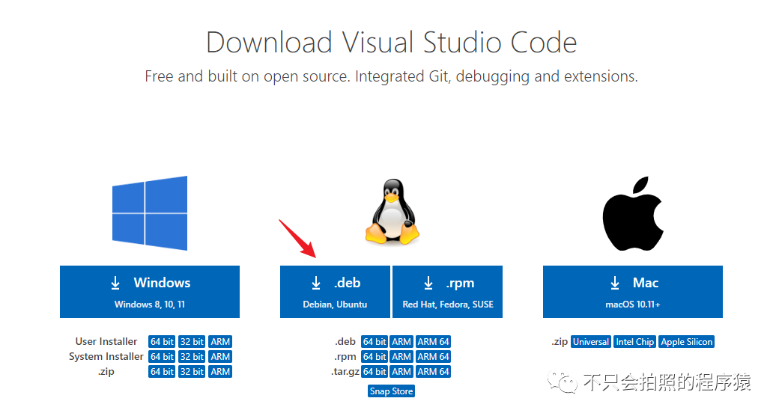The width and height of the screenshot is (776, 416).
Task: Click the download arrow icon on .rpm button
Action: [x=428, y=283]
